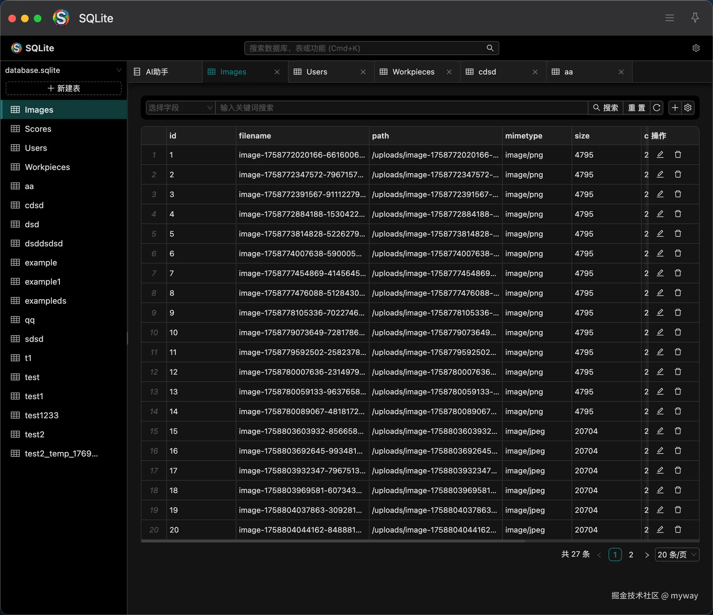Image resolution: width=713 pixels, height=615 pixels.
Task: Click the edit pencil icon for row 12
Action: (660, 372)
